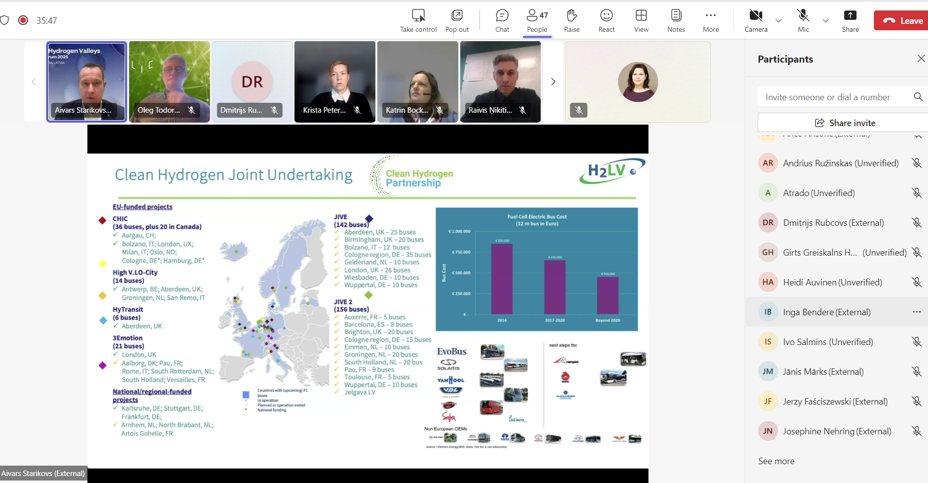The width and height of the screenshot is (928, 483).
Task: Click the Share invite button
Action: tap(845, 123)
